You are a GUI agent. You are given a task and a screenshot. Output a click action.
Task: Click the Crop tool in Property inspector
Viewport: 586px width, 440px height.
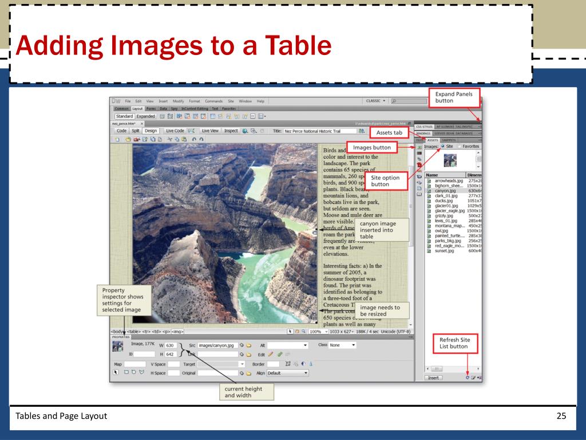[288, 364]
